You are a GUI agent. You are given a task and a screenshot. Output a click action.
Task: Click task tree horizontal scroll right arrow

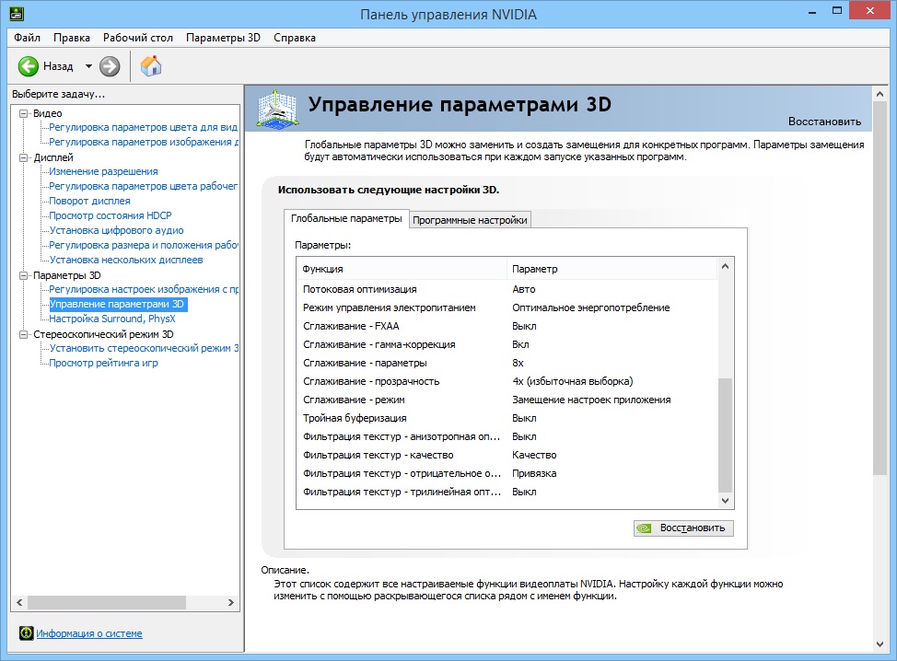(231, 602)
